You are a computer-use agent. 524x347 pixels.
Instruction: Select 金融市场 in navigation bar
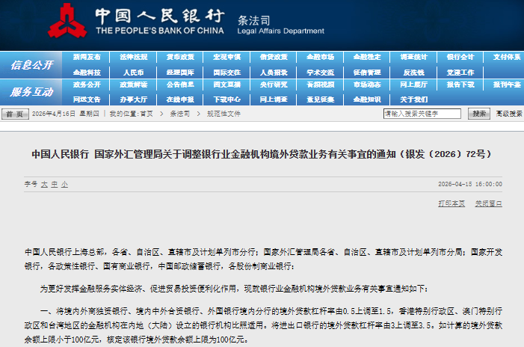point(320,57)
